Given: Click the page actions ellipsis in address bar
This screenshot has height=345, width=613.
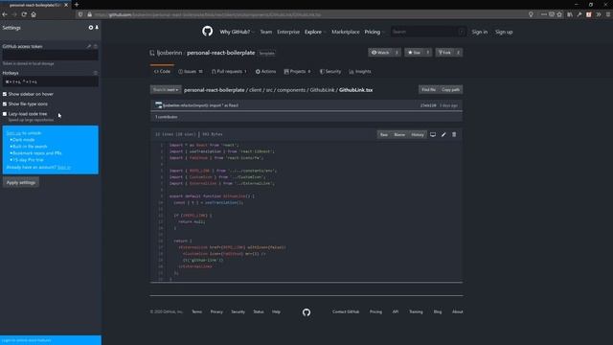Looking at the screenshot, I should [x=544, y=14].
